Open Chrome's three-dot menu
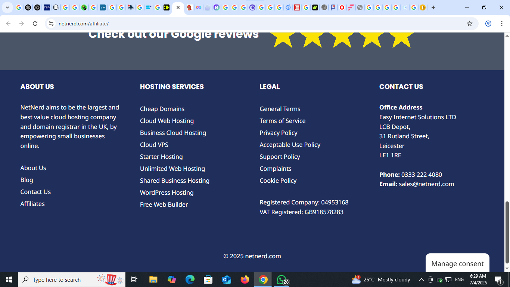 coord(502,24)
